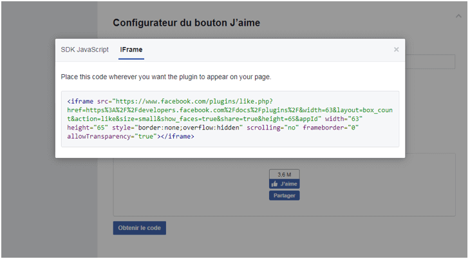Click the input field behind the dialog
The width and height of the screenshot is (470, 259).
coord(430,61)
